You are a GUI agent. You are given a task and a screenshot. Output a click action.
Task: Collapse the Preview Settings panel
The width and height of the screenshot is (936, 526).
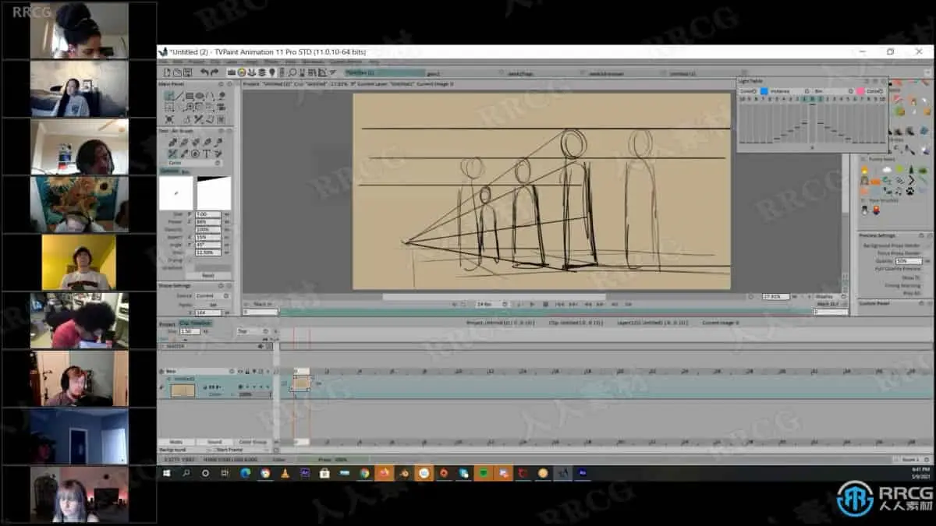921,235
